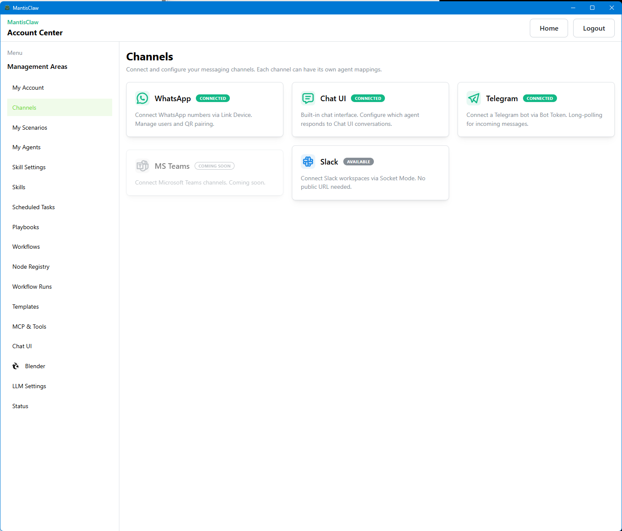Click the Management Areas label
Viewport: 622px width, 531px height.
(37, 67)
